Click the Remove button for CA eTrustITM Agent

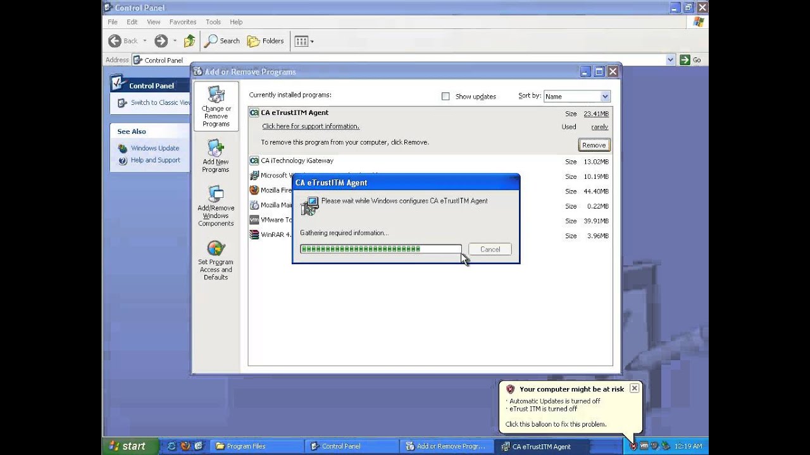pyautogui.click(x=594, y=145)
